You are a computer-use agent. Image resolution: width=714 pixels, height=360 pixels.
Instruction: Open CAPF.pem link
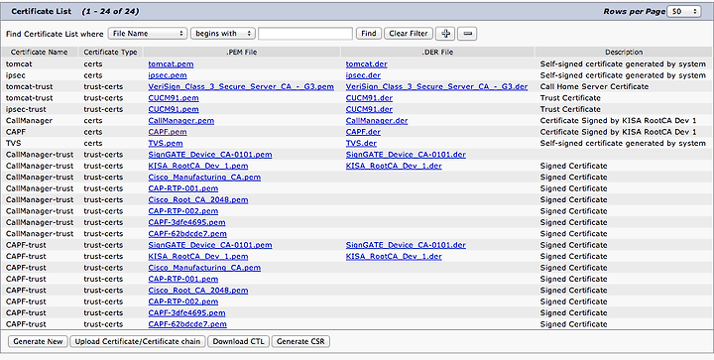[168, 132]
